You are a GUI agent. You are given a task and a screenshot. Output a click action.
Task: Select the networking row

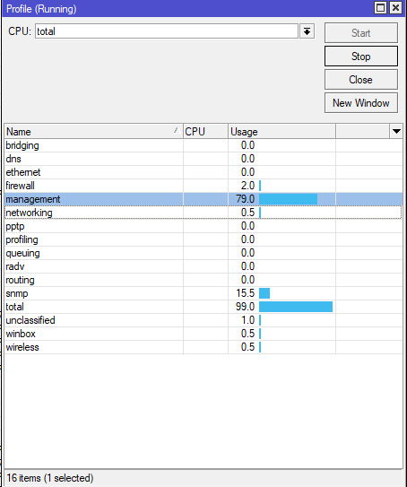point(203,213)
